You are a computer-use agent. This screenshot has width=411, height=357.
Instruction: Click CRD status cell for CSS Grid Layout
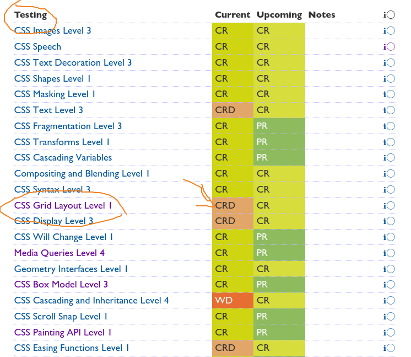pyautogui.click(x=232, y=205)
